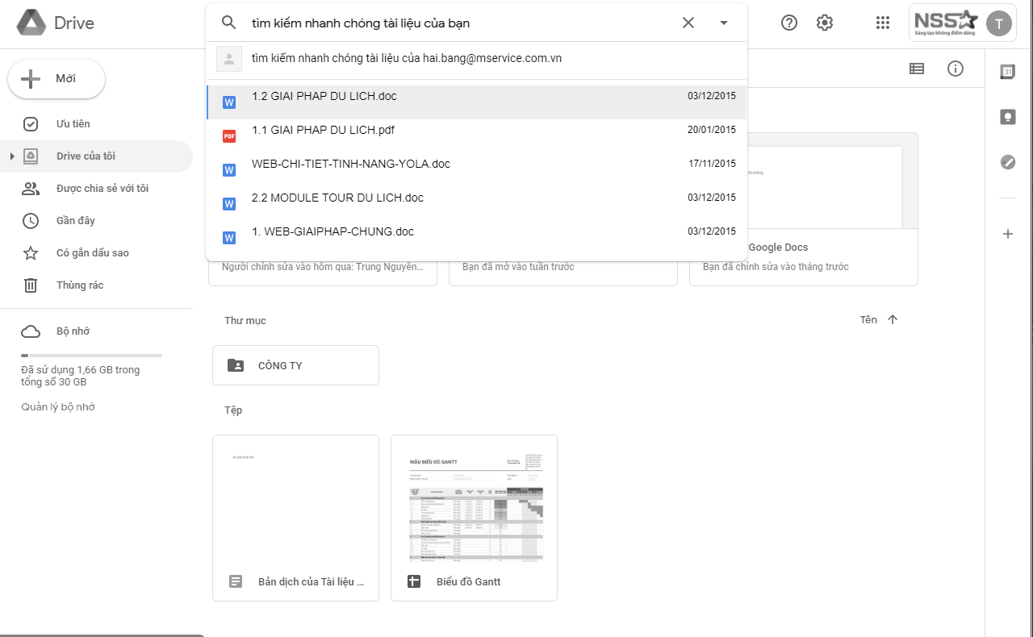This screenshot has height=637, width=1033.
Task: Click the Mới button
Action: tap(56, 79)
